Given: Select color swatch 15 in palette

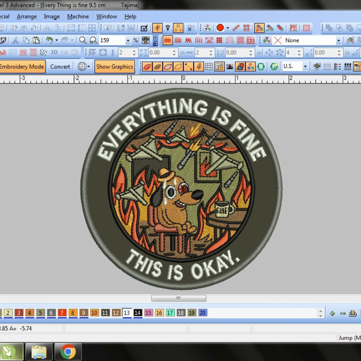Looking at the screenshot, I should [x=148, y=313].
